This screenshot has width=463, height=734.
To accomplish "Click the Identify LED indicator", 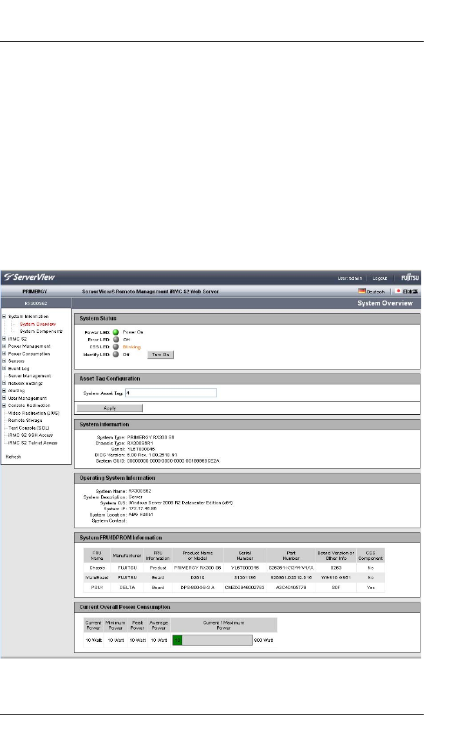I will [116, 354].
